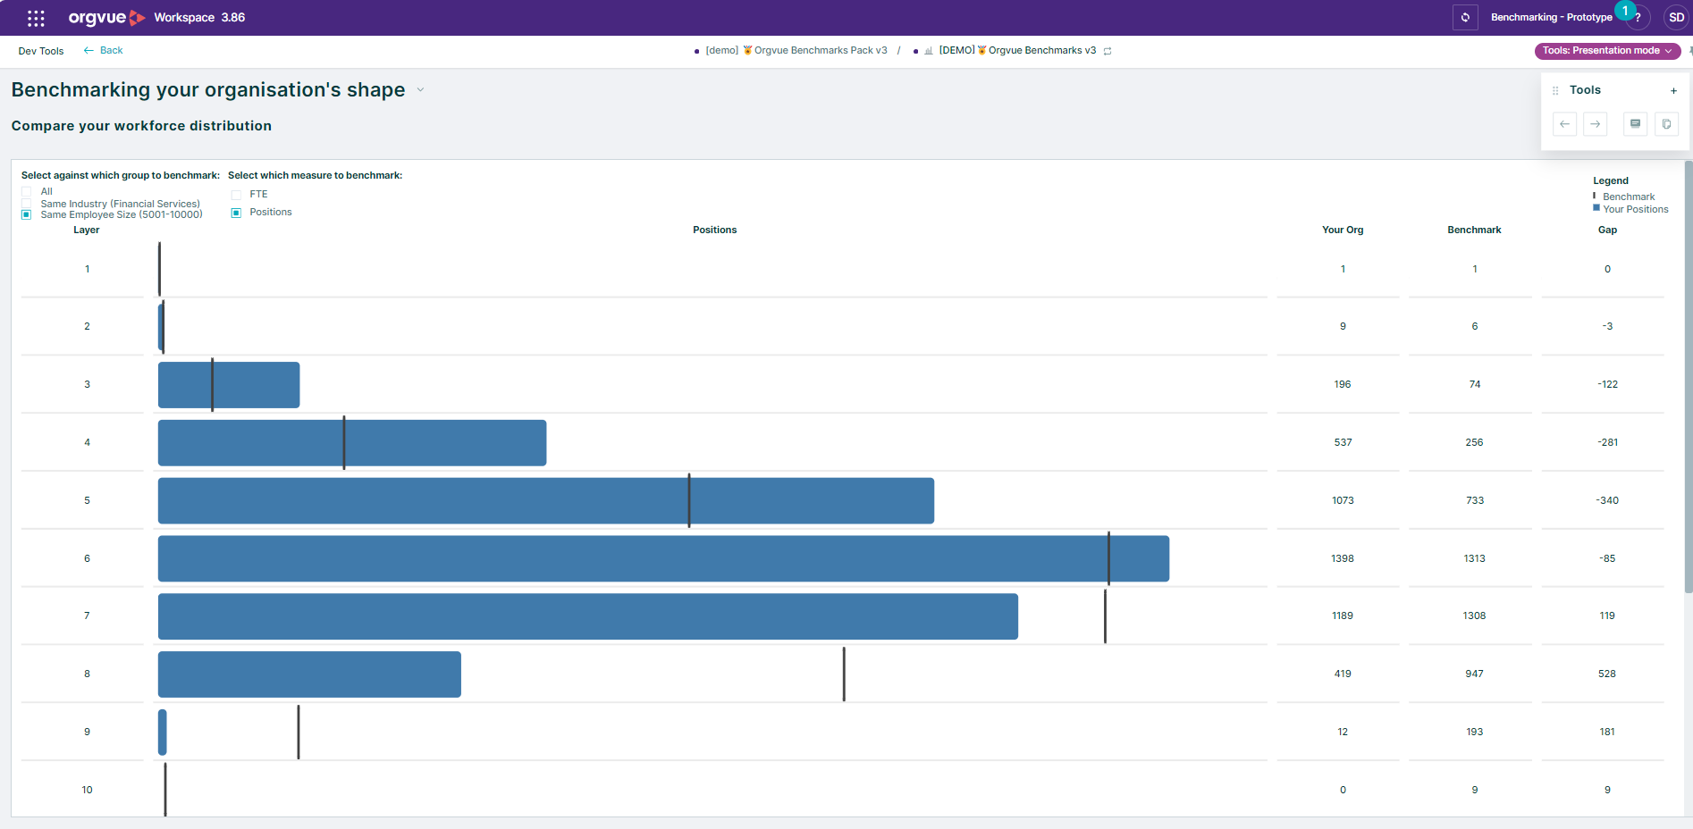This screenshot has width=1693, height=829.
Task: Click the plus icon in Tools panel
Action: click(x=1673, y=90)
